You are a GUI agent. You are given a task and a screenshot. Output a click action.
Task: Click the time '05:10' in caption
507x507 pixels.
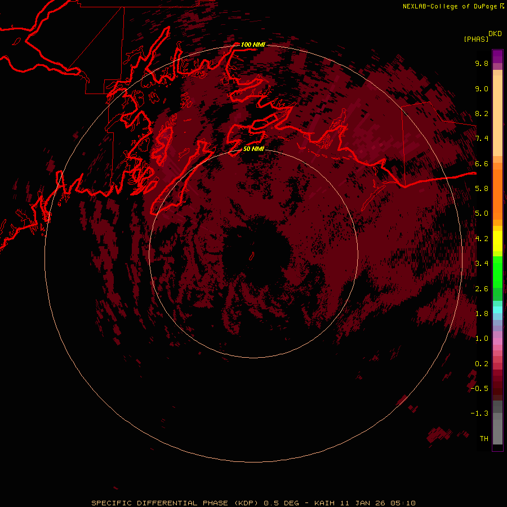click(x=403, y=503)
